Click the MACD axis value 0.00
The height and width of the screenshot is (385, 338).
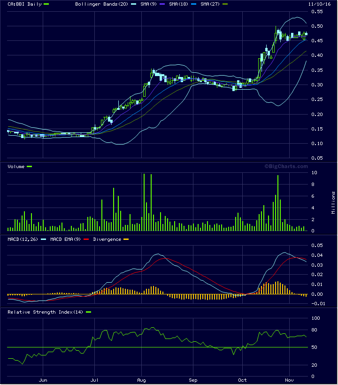pos(317,294)
